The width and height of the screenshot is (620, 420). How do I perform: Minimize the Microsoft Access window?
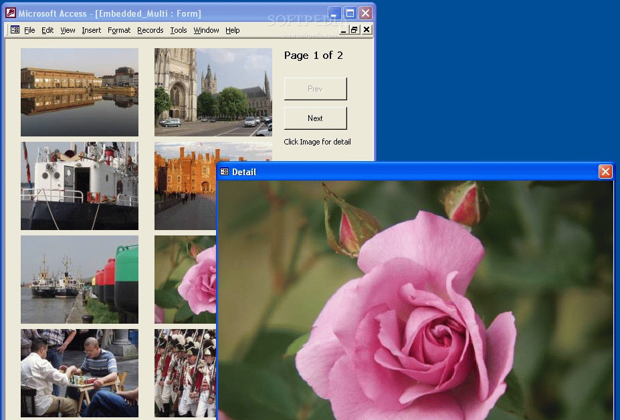334,13
